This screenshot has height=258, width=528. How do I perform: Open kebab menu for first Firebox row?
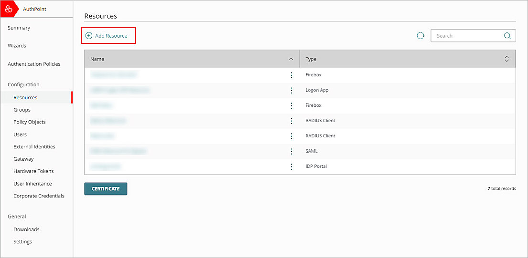291,75
